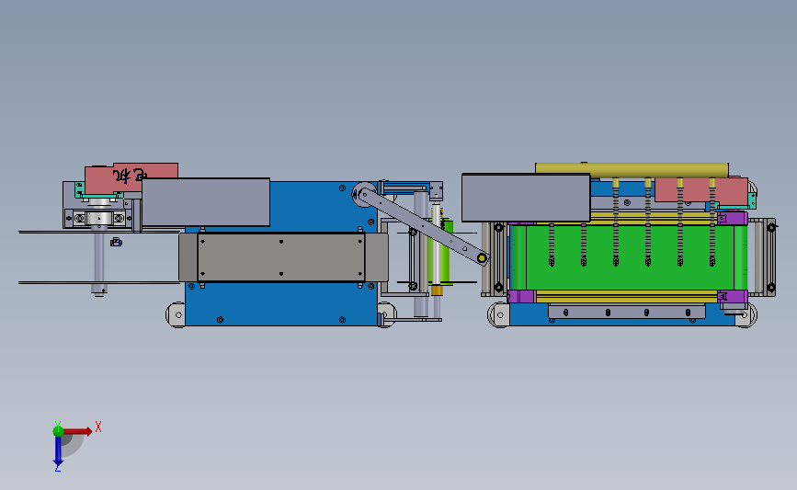The image size is (797, 490).
Task: Select the diagonal gray linkage arm
Action: tap(423, 224)
